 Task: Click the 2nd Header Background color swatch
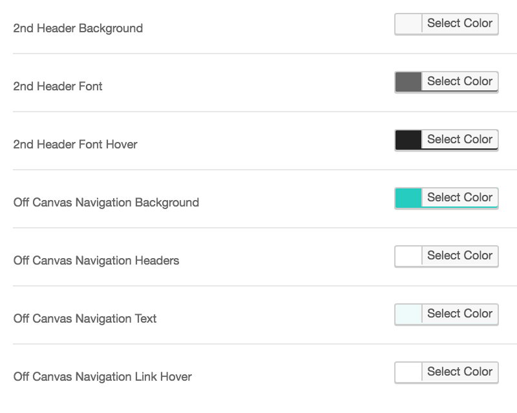pyautogui.click(x=408, y=24)
